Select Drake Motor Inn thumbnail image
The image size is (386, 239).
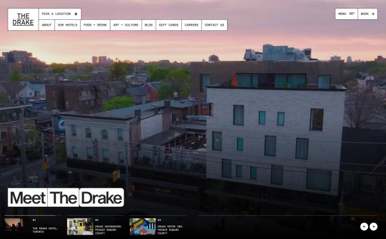(143, 226)
